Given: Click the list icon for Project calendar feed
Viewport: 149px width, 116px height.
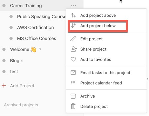Looking at the screenshot, I should (73, 83).
